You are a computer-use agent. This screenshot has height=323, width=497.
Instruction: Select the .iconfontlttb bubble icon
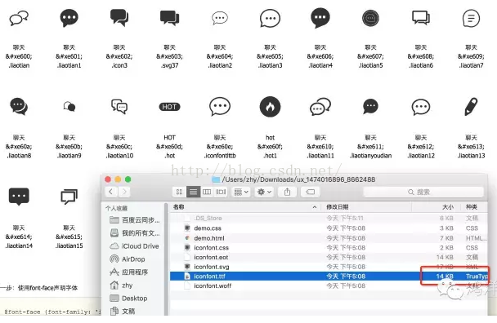tap(220, 107)
